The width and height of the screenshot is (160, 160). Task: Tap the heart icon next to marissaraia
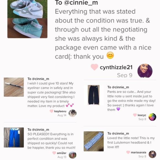(128, 152)
